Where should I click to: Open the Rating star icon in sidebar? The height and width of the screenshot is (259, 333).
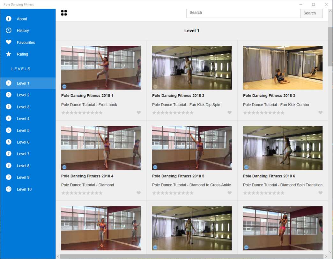point(9,54)
